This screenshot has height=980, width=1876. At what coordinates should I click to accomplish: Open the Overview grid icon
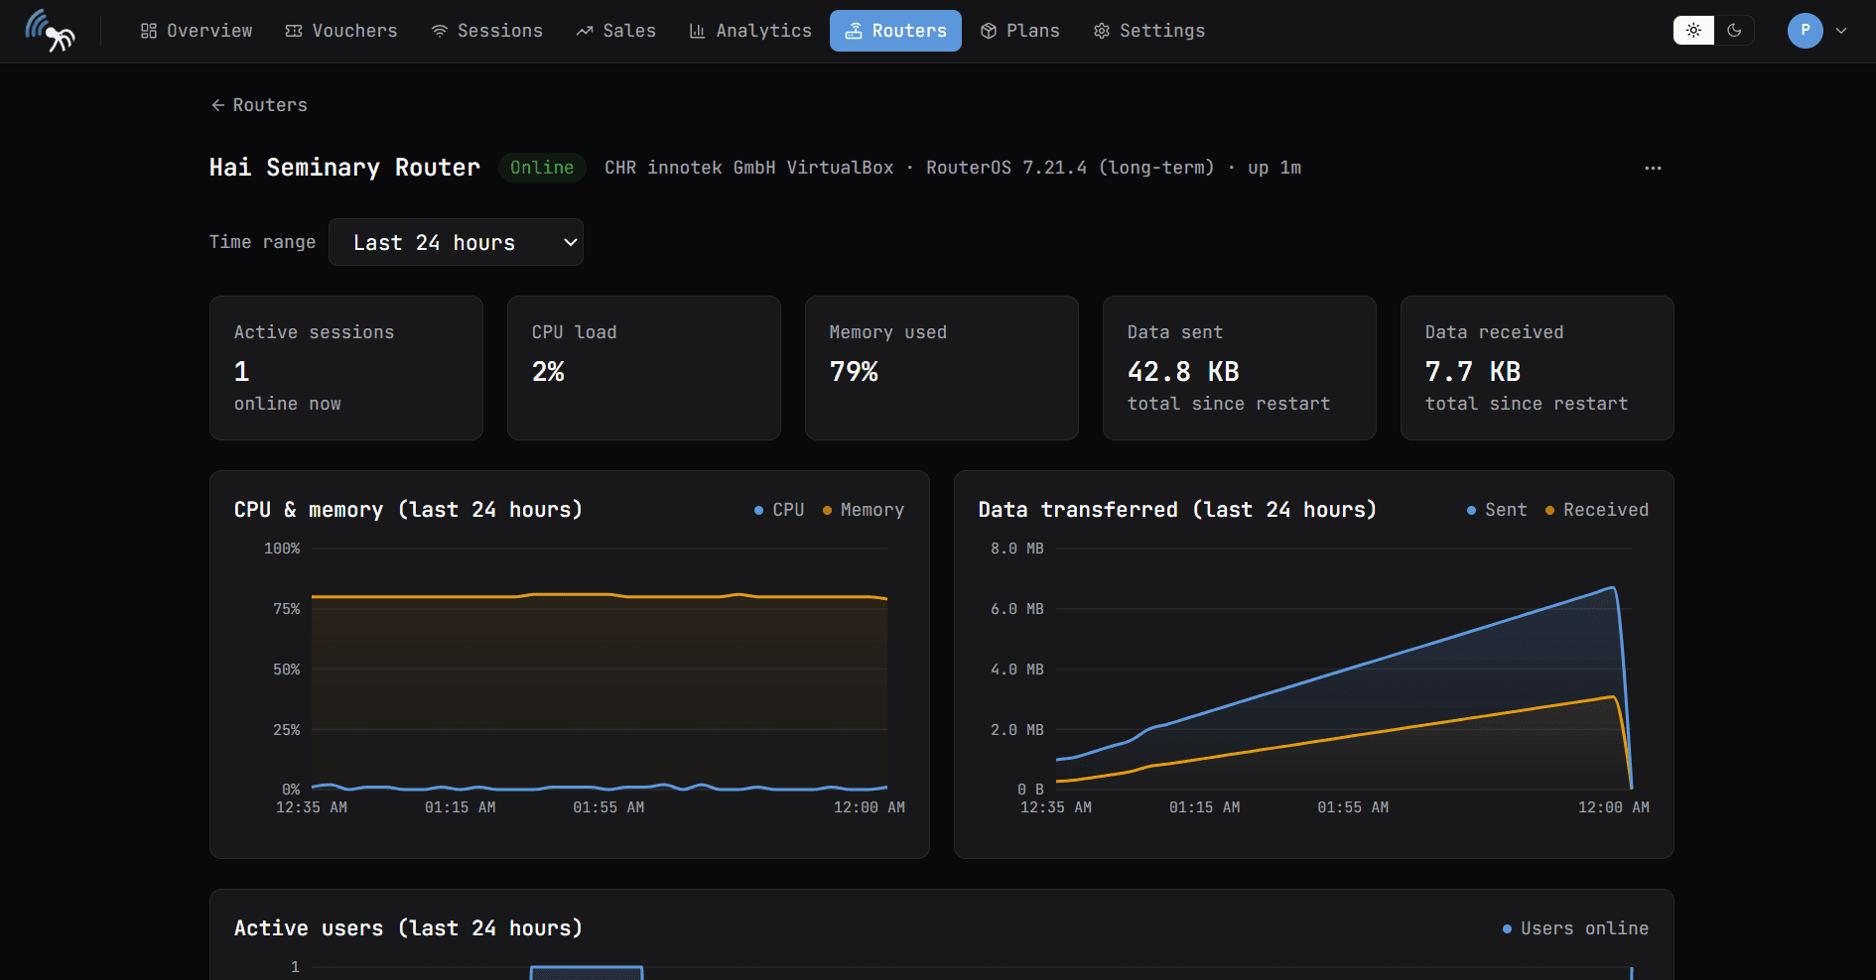pos(149,31)
